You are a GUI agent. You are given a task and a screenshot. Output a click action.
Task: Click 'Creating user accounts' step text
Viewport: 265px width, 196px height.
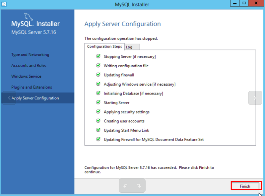pos(124,121)
